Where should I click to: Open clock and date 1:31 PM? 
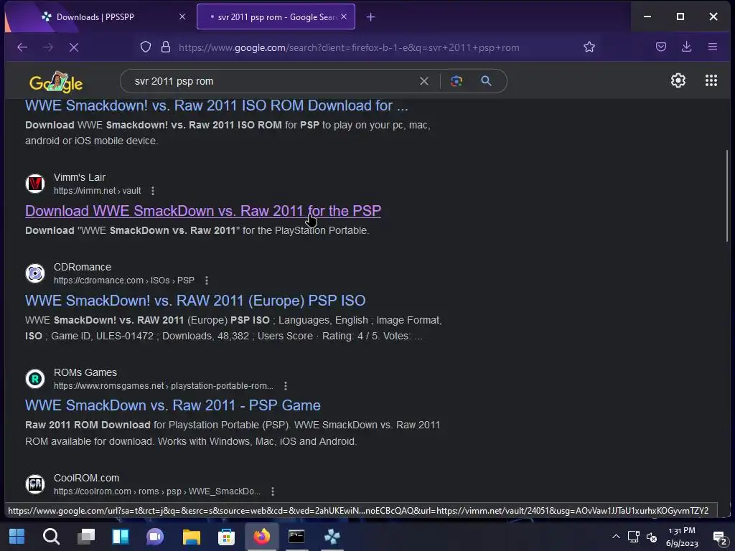tap(682, 537)
